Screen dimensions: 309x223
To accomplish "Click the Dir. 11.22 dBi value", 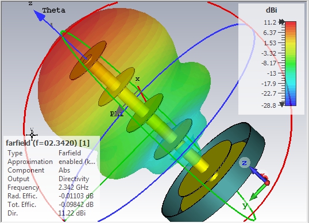I will 72,213.
